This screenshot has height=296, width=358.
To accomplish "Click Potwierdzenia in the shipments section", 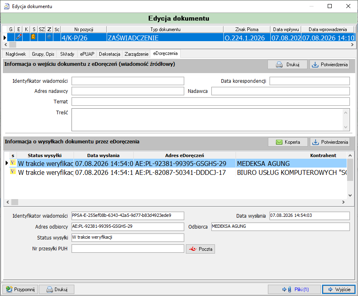I will tap(330, 142).
